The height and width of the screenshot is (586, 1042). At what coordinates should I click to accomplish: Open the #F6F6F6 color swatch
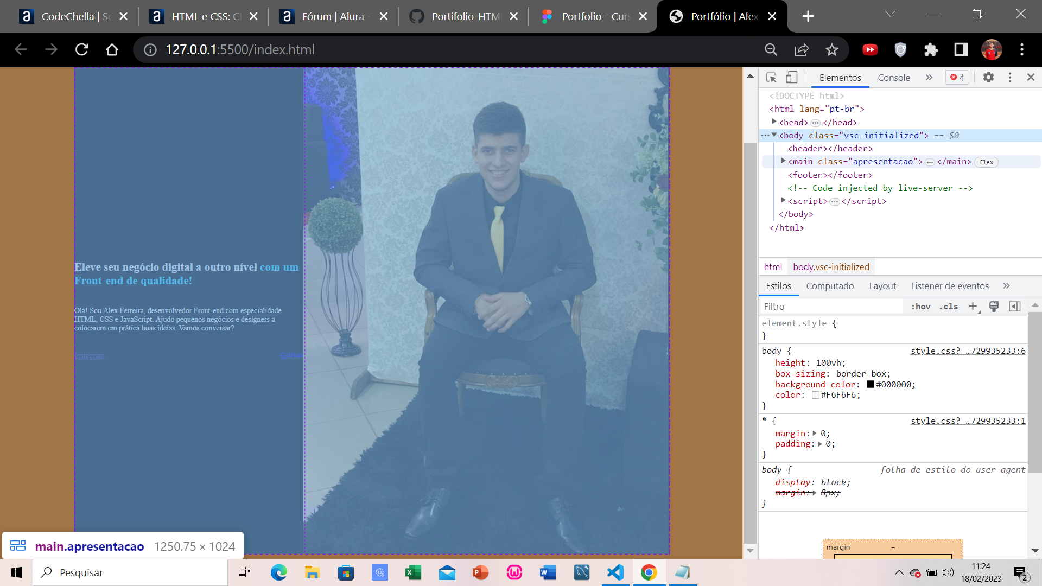[815, 395]
